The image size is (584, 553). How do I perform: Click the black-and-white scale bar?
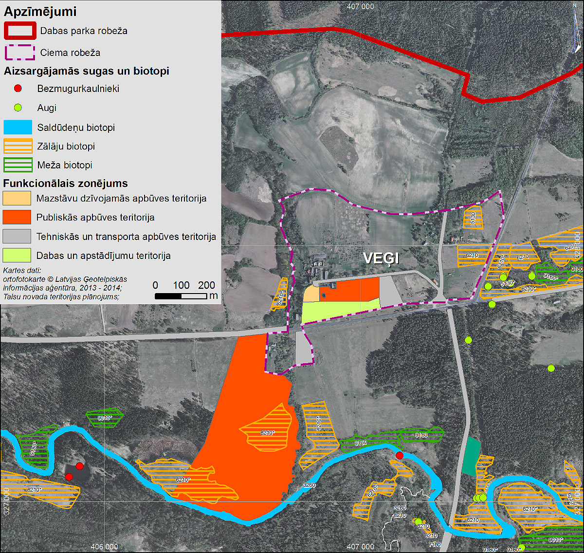pos(181,296)
